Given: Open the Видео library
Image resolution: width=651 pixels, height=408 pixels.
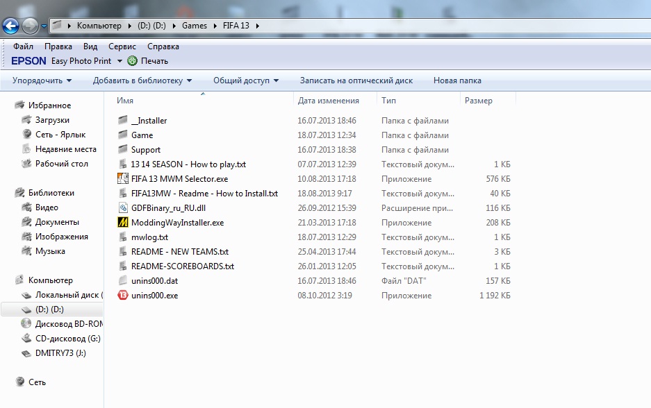Looking at the screenshot, I should [47, 207].
